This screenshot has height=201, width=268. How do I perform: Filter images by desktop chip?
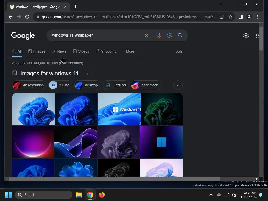click(87, 85)
